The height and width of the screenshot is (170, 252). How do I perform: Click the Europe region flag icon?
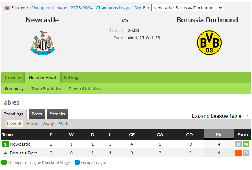(7, 8)
